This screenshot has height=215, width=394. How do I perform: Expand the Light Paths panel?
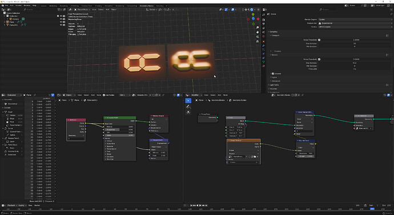(275, 85)
